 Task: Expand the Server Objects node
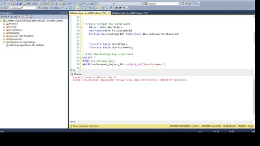coord(4,30)
